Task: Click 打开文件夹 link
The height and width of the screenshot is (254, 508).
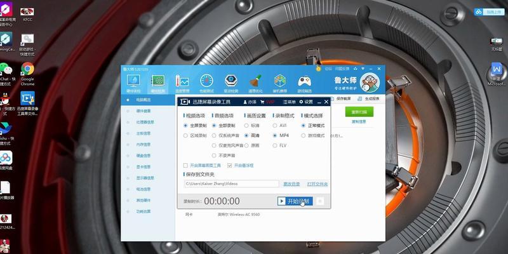Action: (317, 184)
